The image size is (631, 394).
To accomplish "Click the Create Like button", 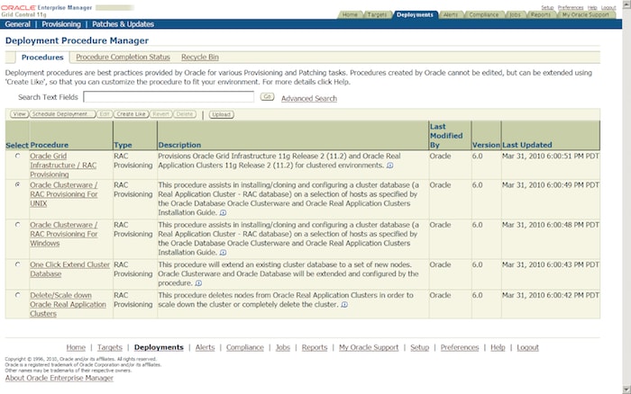I will [x=132, y=114].
